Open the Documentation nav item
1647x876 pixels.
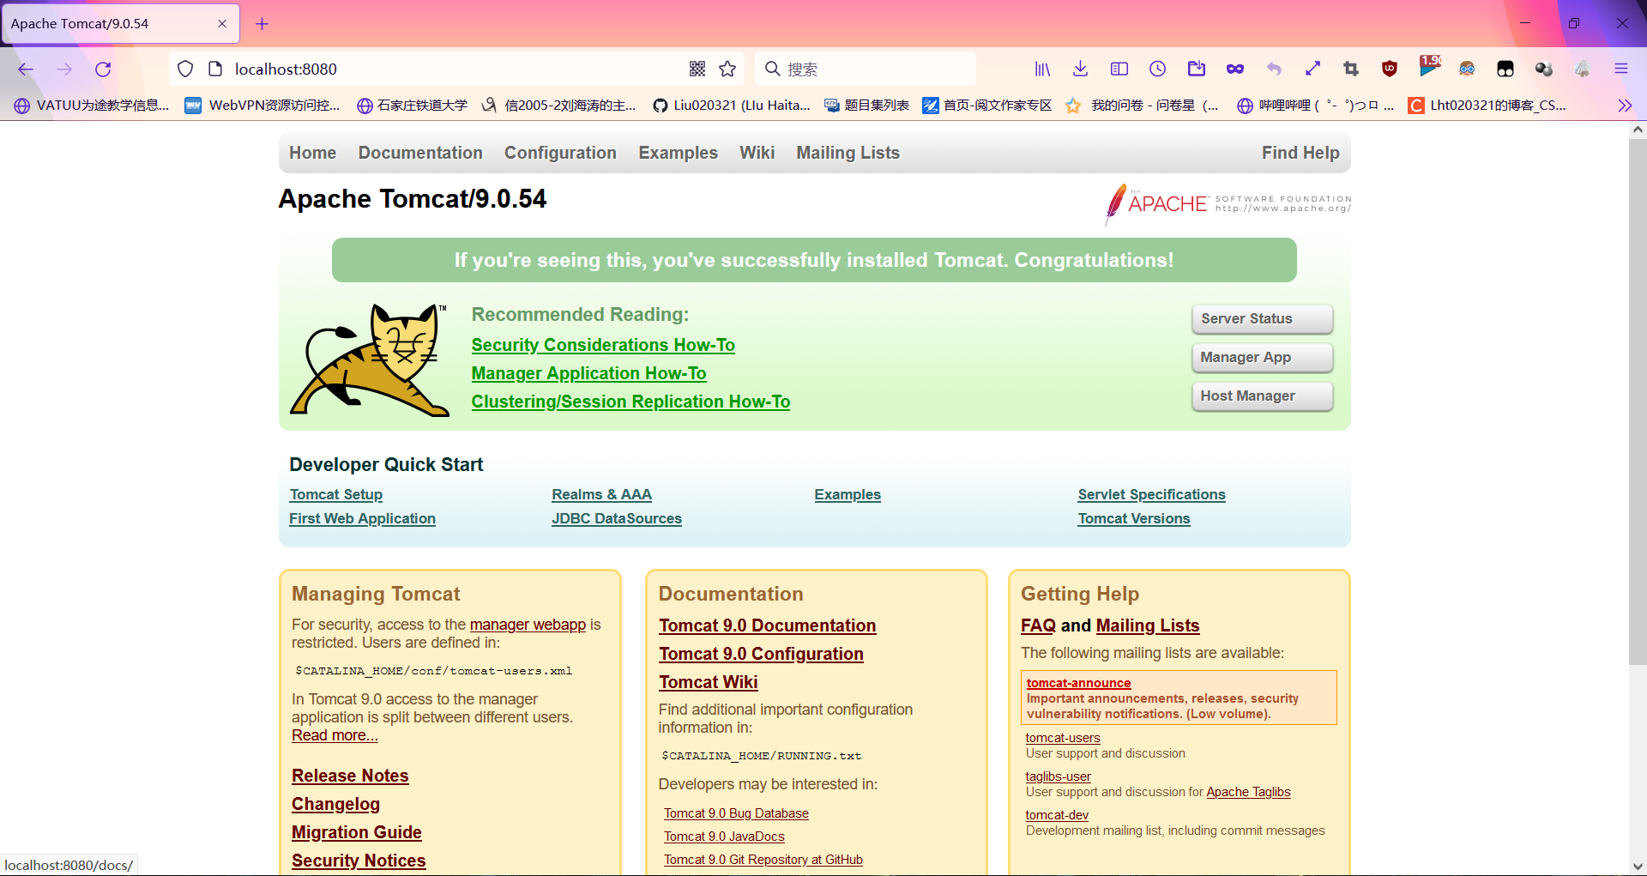(x=420, y=153)
